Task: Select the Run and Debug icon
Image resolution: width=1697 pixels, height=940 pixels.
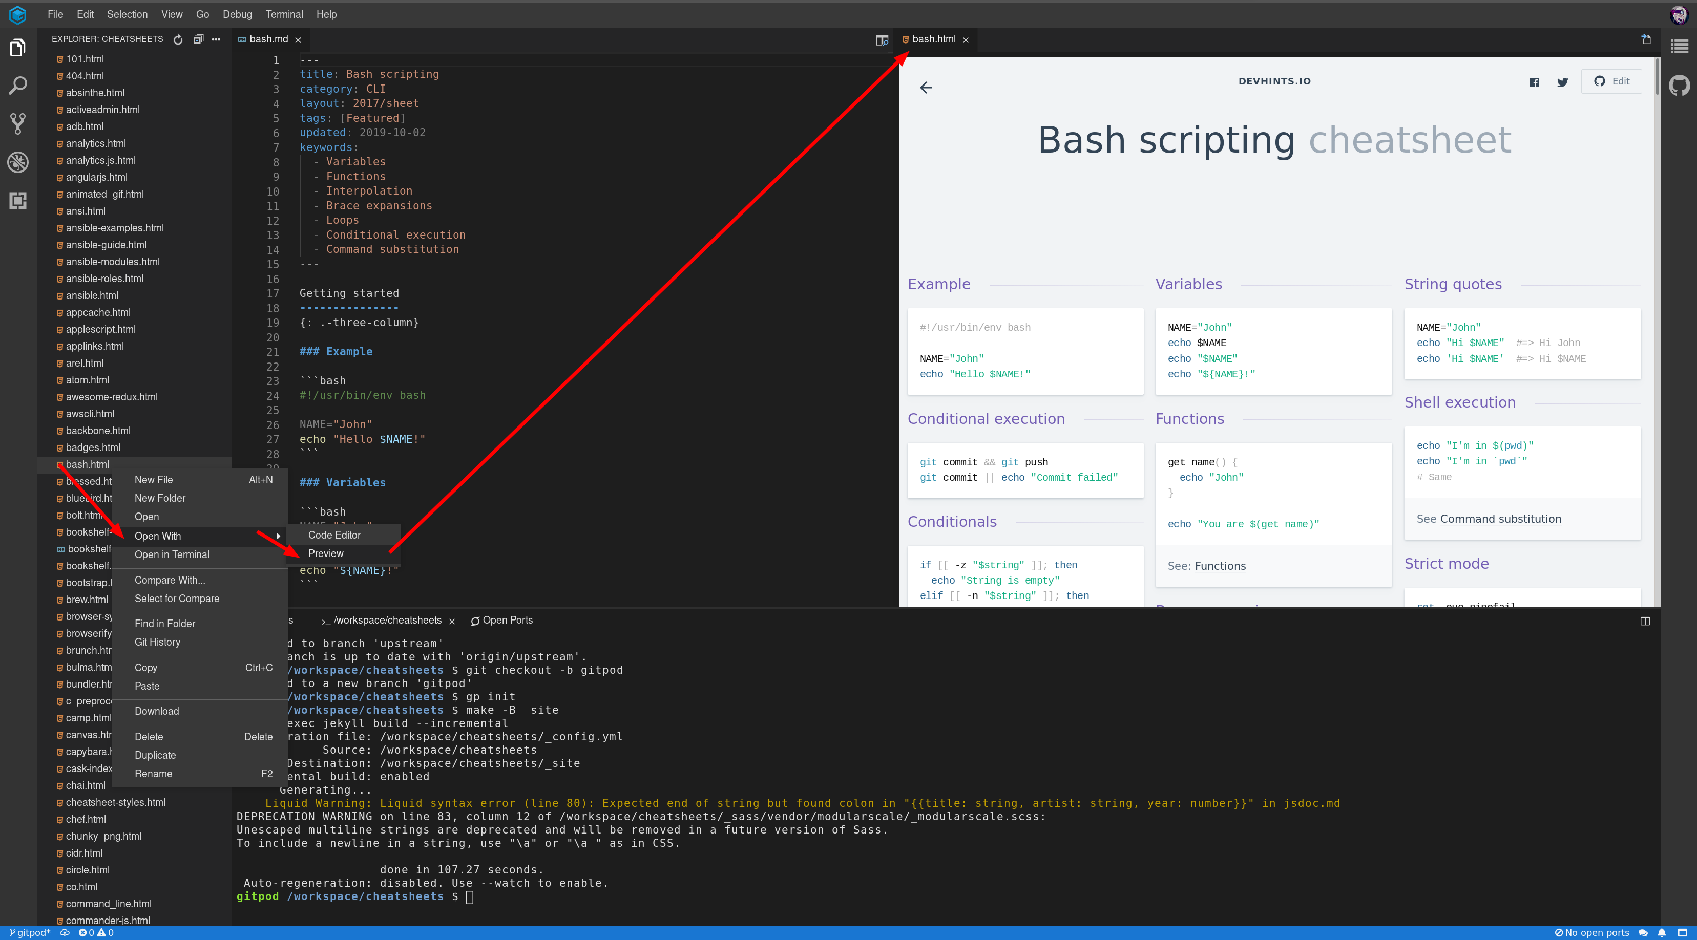Action: (17, 162)
